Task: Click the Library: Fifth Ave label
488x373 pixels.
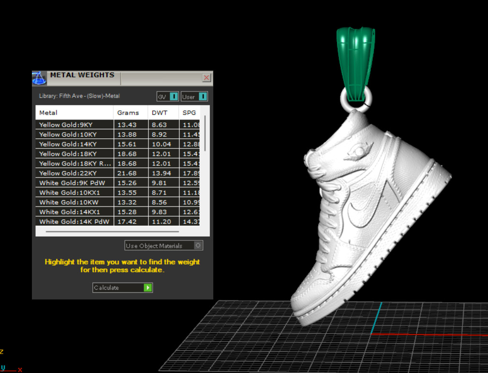Action: point(79,96)
